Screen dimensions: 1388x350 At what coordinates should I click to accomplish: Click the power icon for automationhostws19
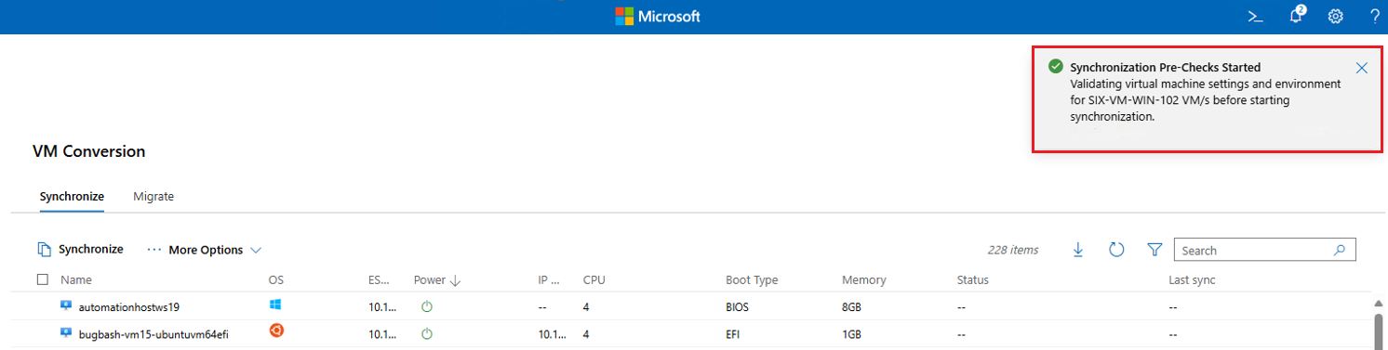click(427, 306)
